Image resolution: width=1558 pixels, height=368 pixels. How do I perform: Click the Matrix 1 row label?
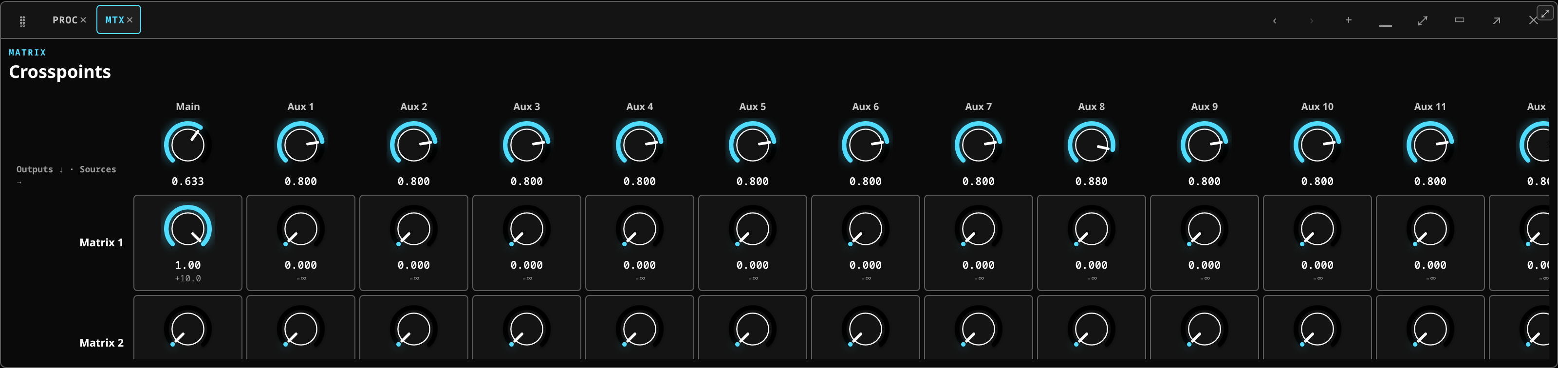point(101,242)
